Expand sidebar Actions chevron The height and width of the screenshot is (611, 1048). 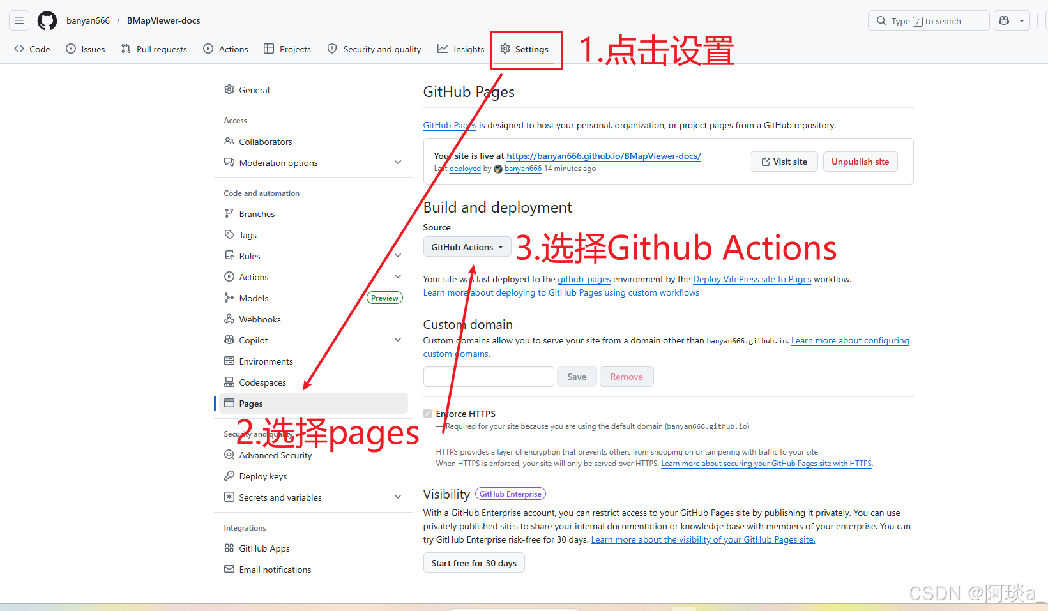tap(398, 277)
